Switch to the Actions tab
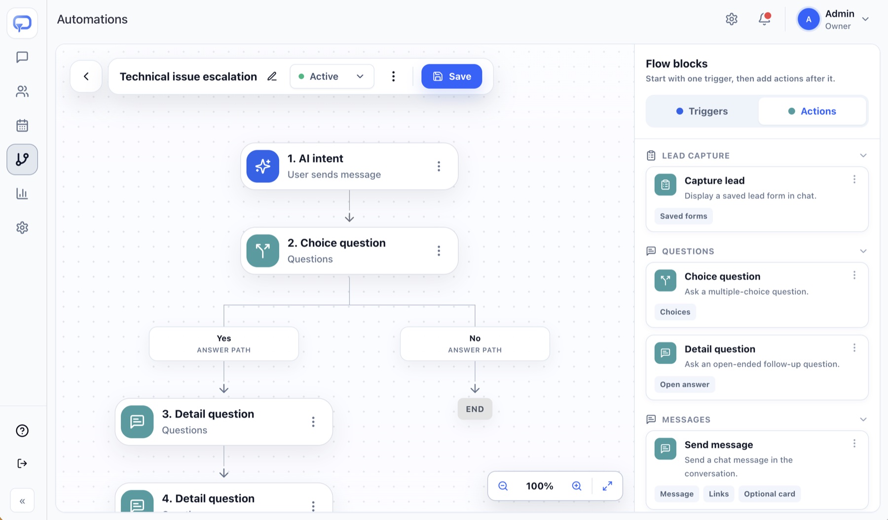The image size is (888, 520). pyautogui.click(x=812, y=111)
